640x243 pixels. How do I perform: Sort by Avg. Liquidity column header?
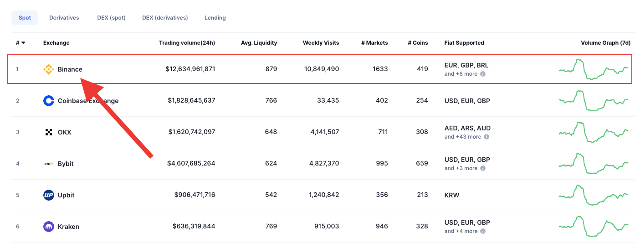pyautogui.click(x=259, y=43)
